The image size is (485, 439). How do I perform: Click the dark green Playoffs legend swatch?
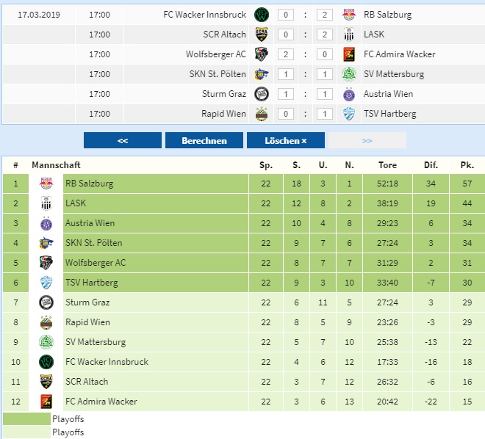26,419
